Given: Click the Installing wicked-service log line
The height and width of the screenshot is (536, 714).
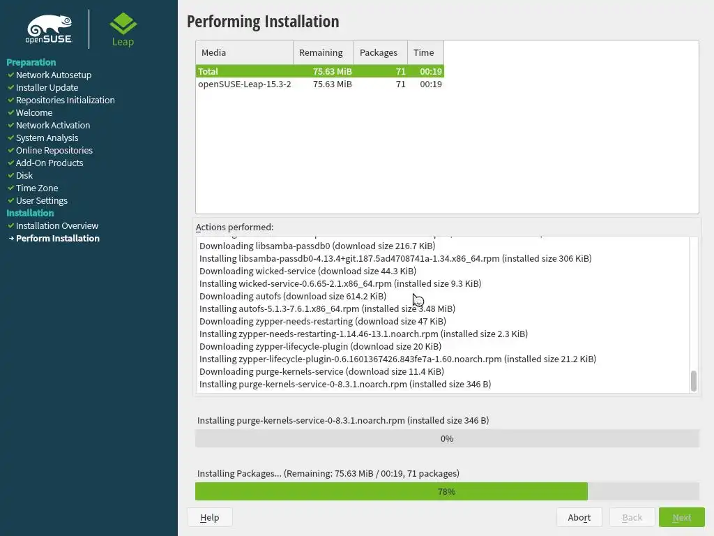Looking at the screenshot, I should point(340,283).
